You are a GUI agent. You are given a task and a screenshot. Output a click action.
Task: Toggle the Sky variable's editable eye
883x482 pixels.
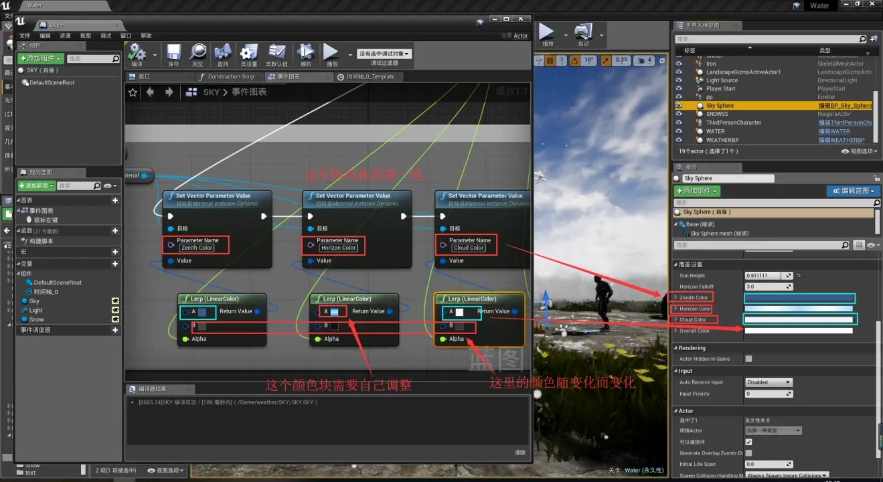click(115, 301)
